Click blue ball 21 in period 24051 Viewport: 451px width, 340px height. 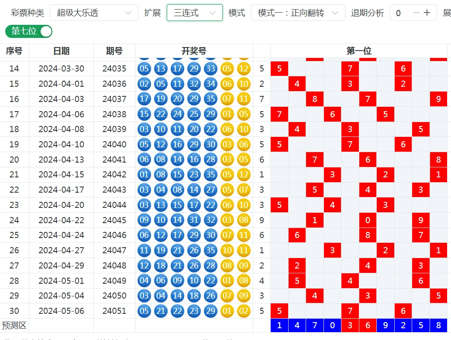point(161,311)
